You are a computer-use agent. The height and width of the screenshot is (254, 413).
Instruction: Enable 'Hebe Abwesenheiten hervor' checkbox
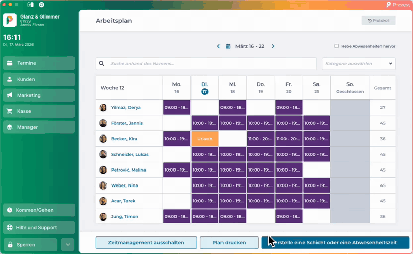(337, 46)
